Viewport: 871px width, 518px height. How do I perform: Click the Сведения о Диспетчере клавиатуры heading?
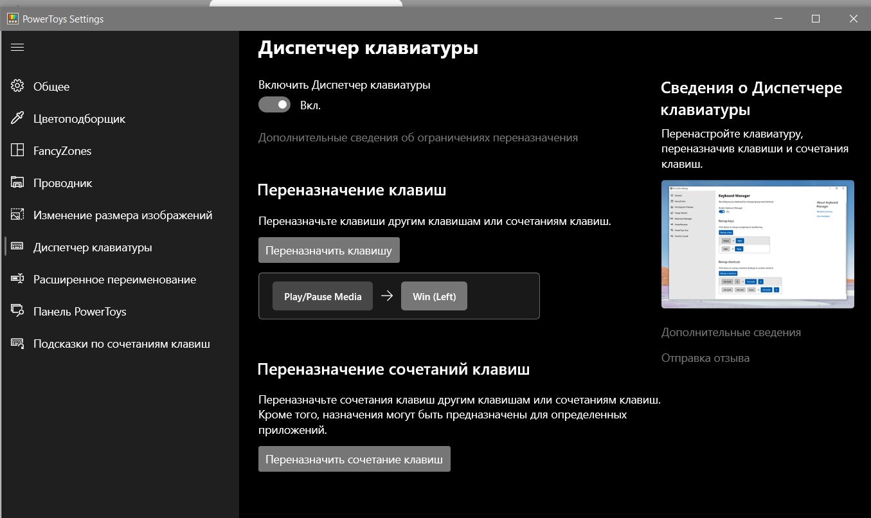[751, 99]
